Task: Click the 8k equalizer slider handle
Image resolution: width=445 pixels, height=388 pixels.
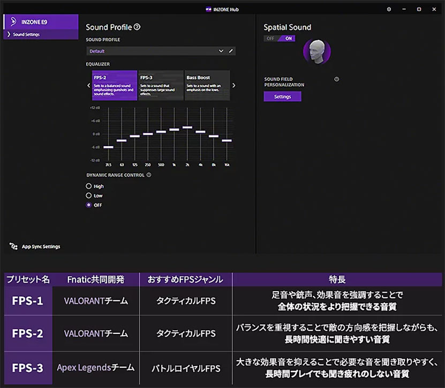Action: 214,136
